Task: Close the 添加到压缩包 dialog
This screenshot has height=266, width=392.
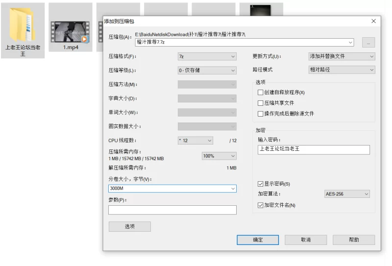Action: tap(373, 21)
